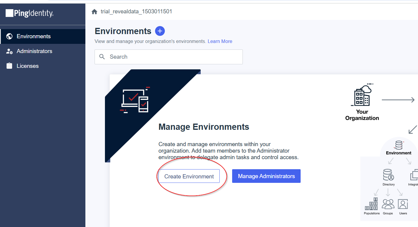Open the Environments sidebar menu item
This screenshot has width=418, height=227.
(x=33, y=36)
